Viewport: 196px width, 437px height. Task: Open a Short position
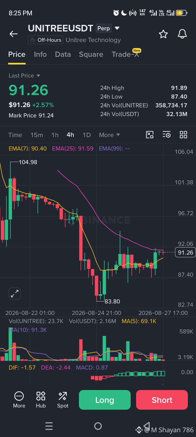(162, 400)
